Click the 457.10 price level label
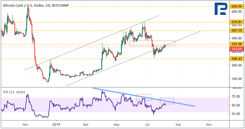Screen dimensions: 245x129 point(237,31)
